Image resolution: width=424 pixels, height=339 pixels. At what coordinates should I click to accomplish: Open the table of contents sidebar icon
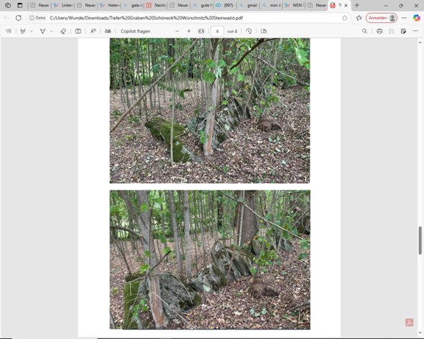coord(9,31)
